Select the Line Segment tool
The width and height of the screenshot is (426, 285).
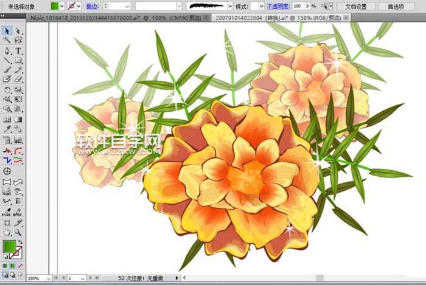[7, 60]
